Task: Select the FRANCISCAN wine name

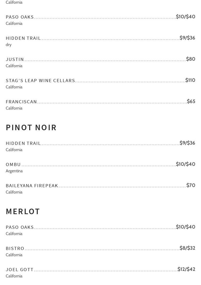Action: tap(21, 102)
